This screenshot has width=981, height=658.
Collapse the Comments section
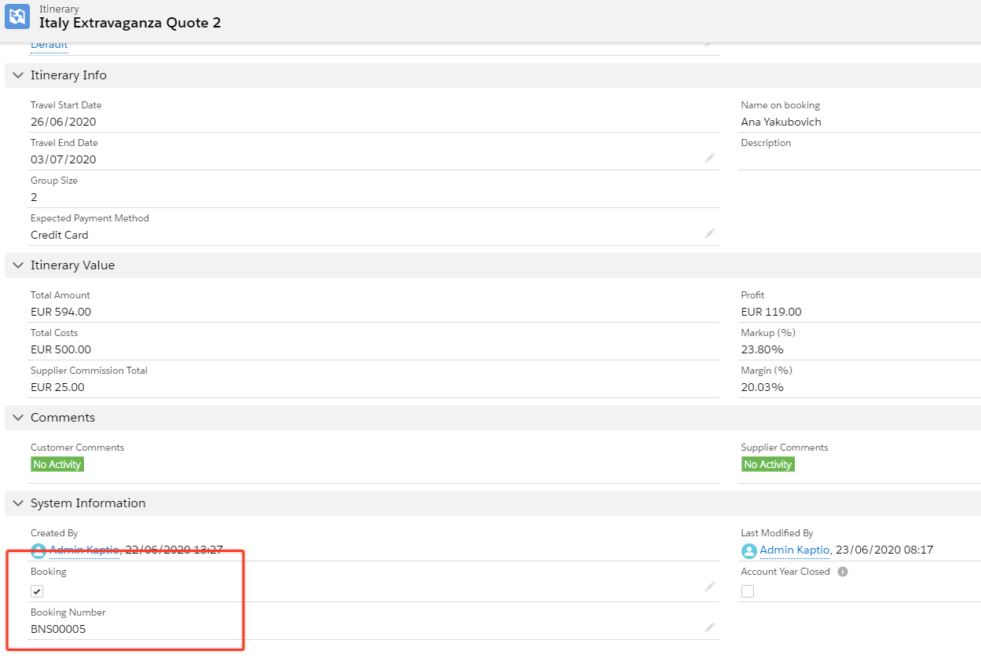click(16, 417)
